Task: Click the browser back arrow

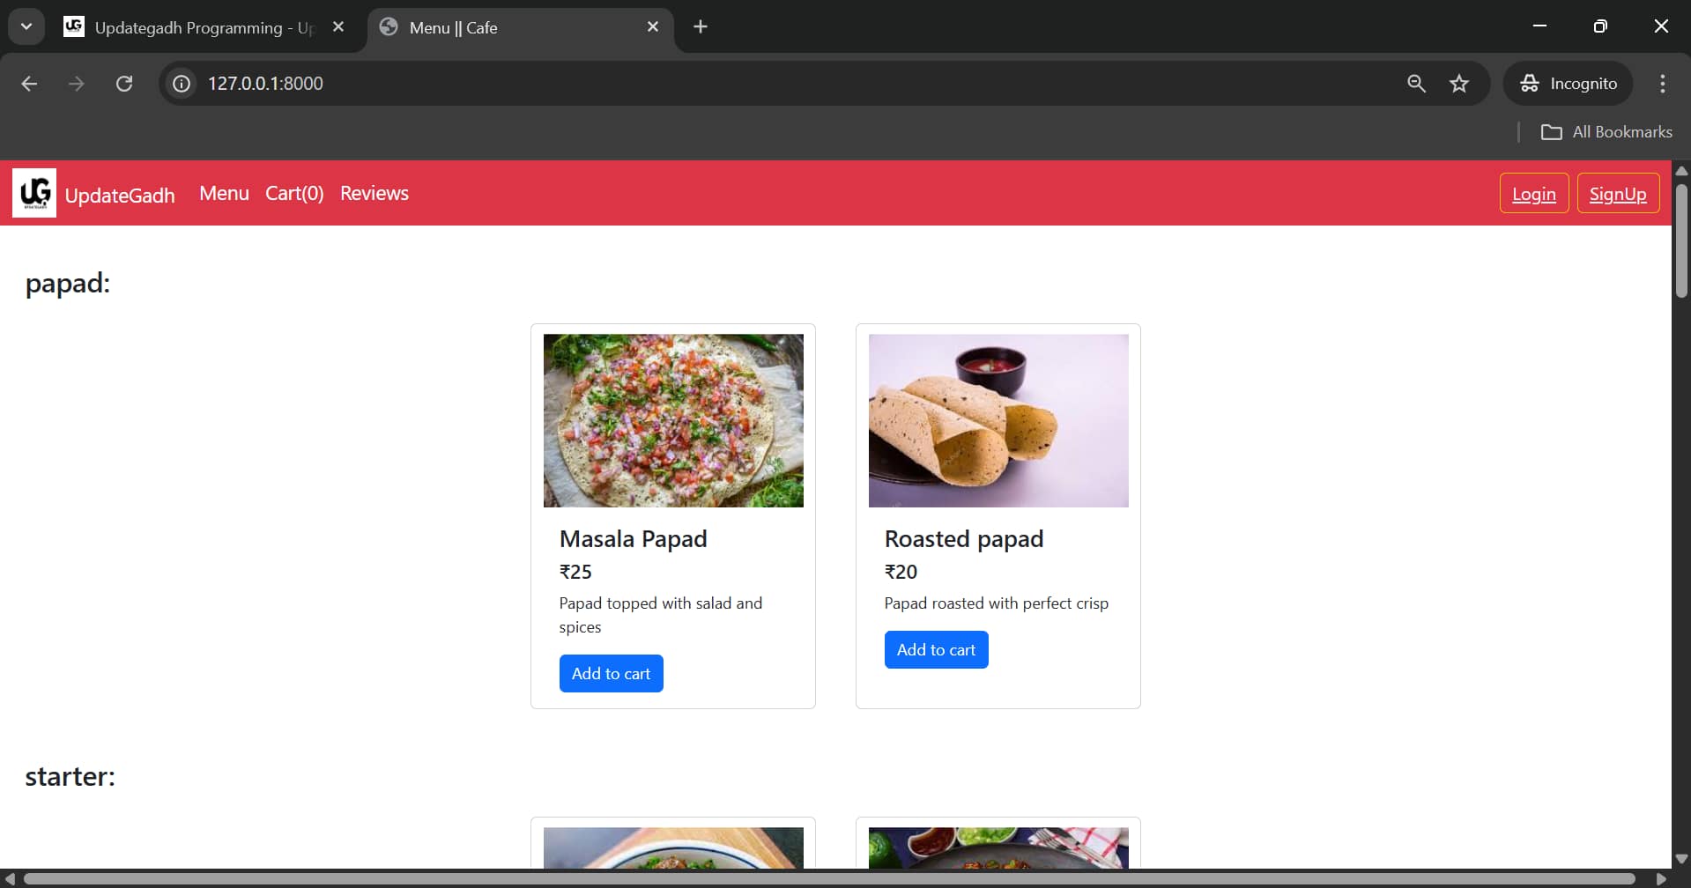Action: [x=29, y=83]
